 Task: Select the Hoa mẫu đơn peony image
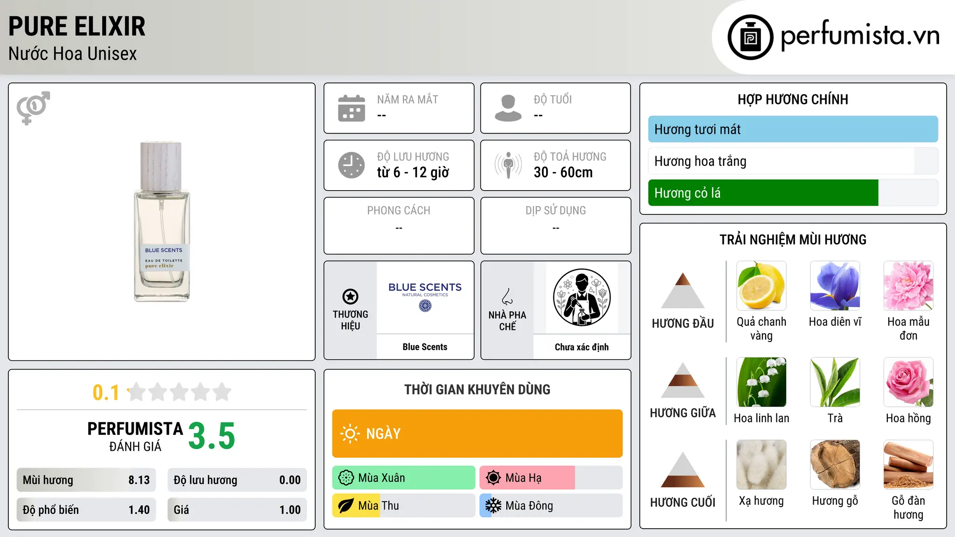(908, 286)
